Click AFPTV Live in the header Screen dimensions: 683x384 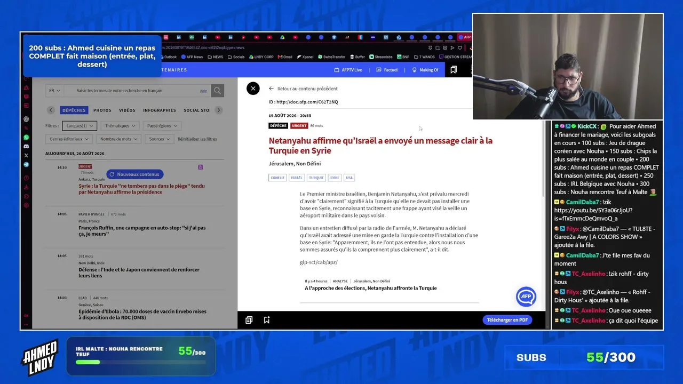tap(348, 70)
